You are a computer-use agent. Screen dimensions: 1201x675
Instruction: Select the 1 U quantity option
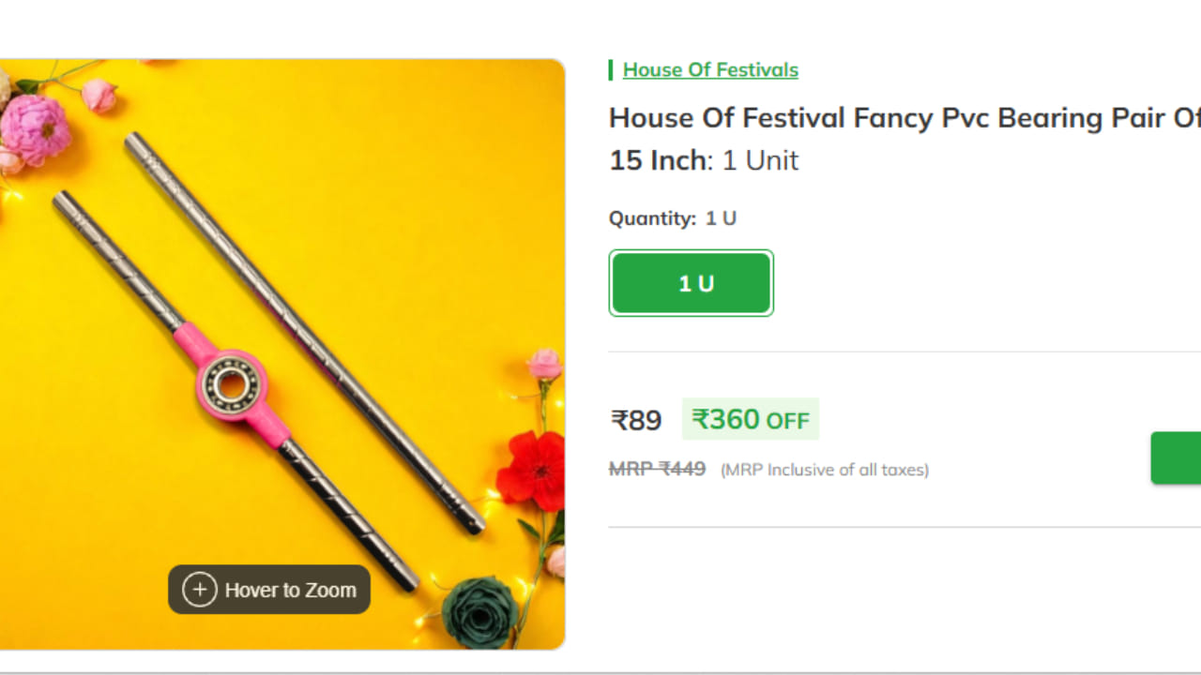tap(692, 283)
